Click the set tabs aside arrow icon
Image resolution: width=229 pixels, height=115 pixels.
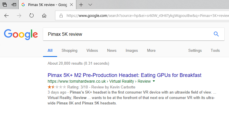[14, 5]
